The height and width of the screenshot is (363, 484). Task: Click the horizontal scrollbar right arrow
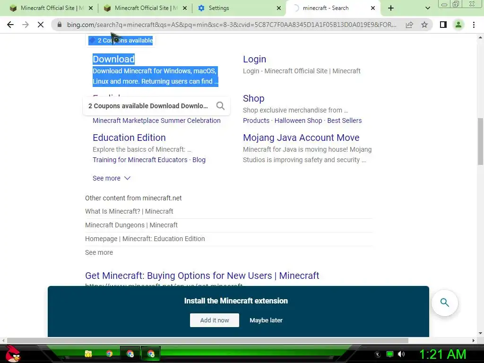click(474, 340)
